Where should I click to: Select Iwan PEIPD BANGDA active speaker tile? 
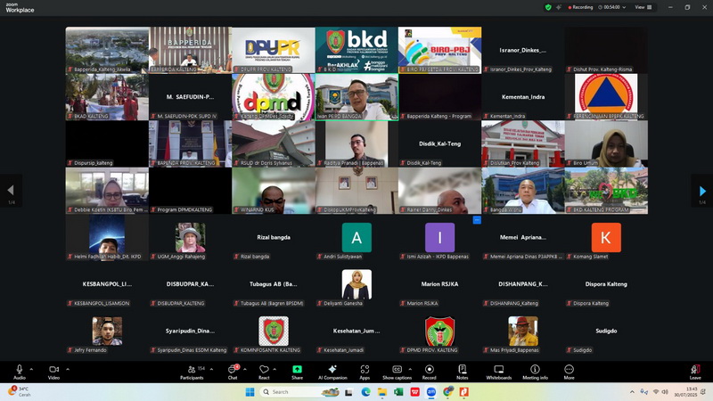coord(356,97)
